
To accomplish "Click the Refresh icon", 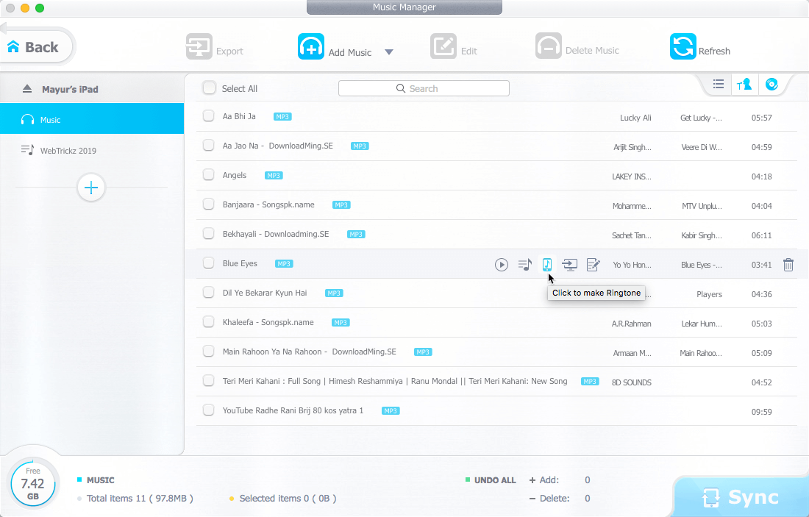I will point(683,46).
